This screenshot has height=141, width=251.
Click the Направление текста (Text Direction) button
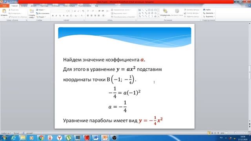(x=121, y=10)
